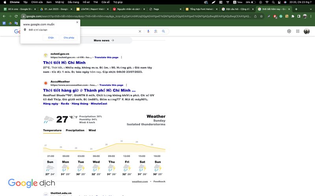Switch weather units to °F
The image size is (315, 196).
point(76,117)
